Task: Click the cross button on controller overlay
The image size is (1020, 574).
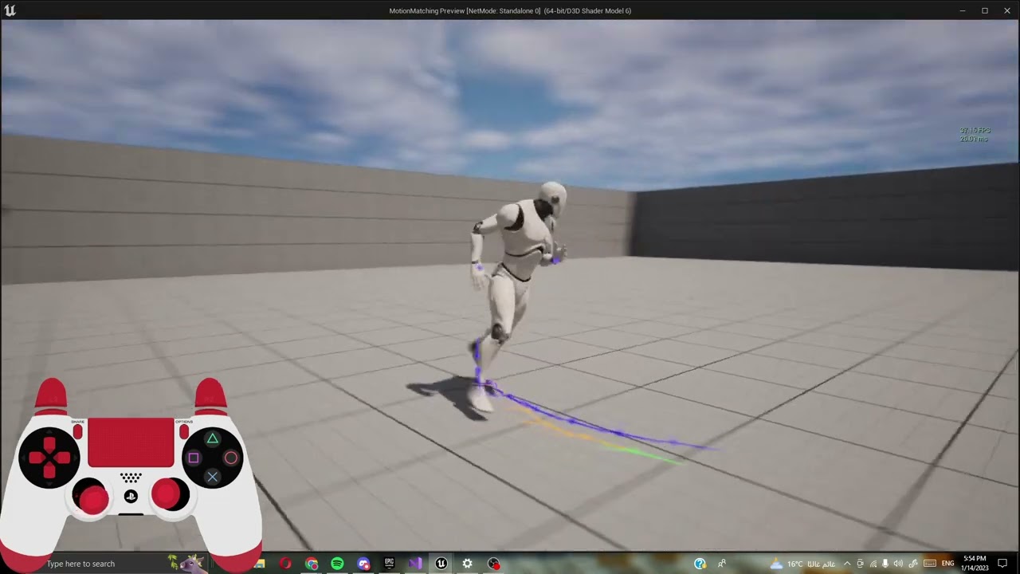Action: coord(212,477)
